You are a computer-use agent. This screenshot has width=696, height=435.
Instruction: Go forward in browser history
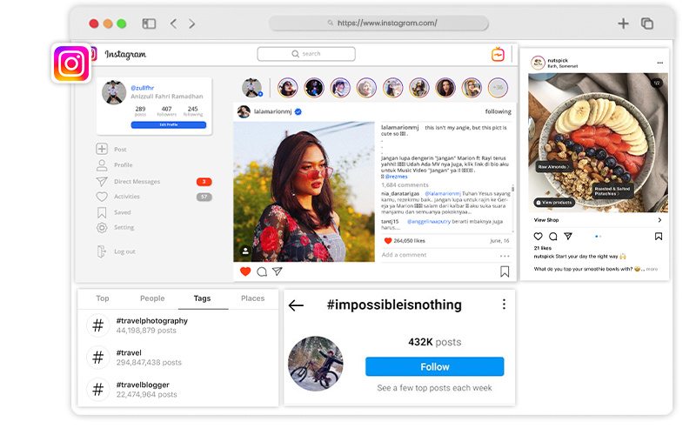tap(191, 23)
